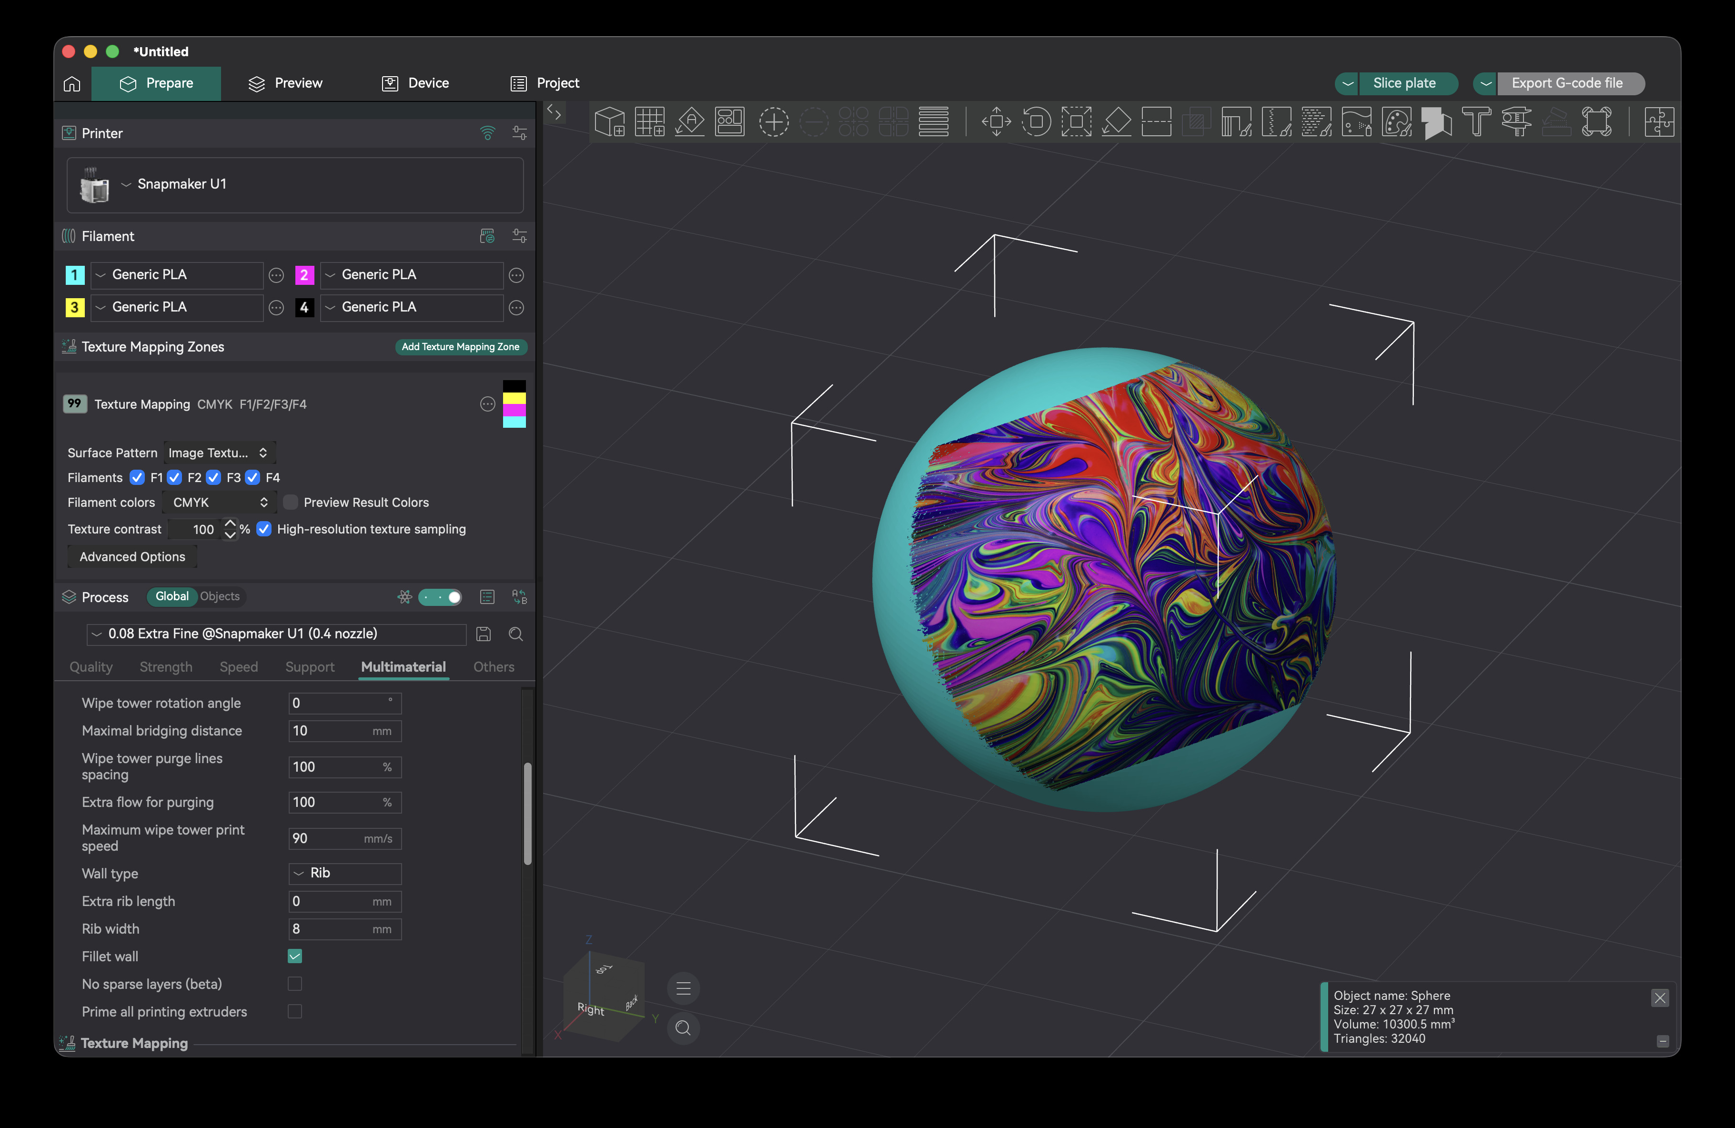Open filament 1 Generic PLA dropdown

(176, 275)
